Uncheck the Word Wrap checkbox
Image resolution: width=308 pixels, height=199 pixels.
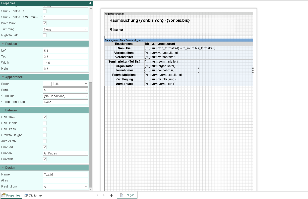tap(45, 23)
